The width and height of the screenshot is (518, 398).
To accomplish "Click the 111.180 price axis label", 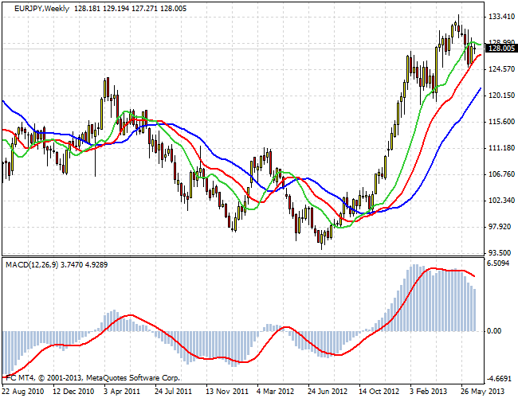I will click(501, 148).
